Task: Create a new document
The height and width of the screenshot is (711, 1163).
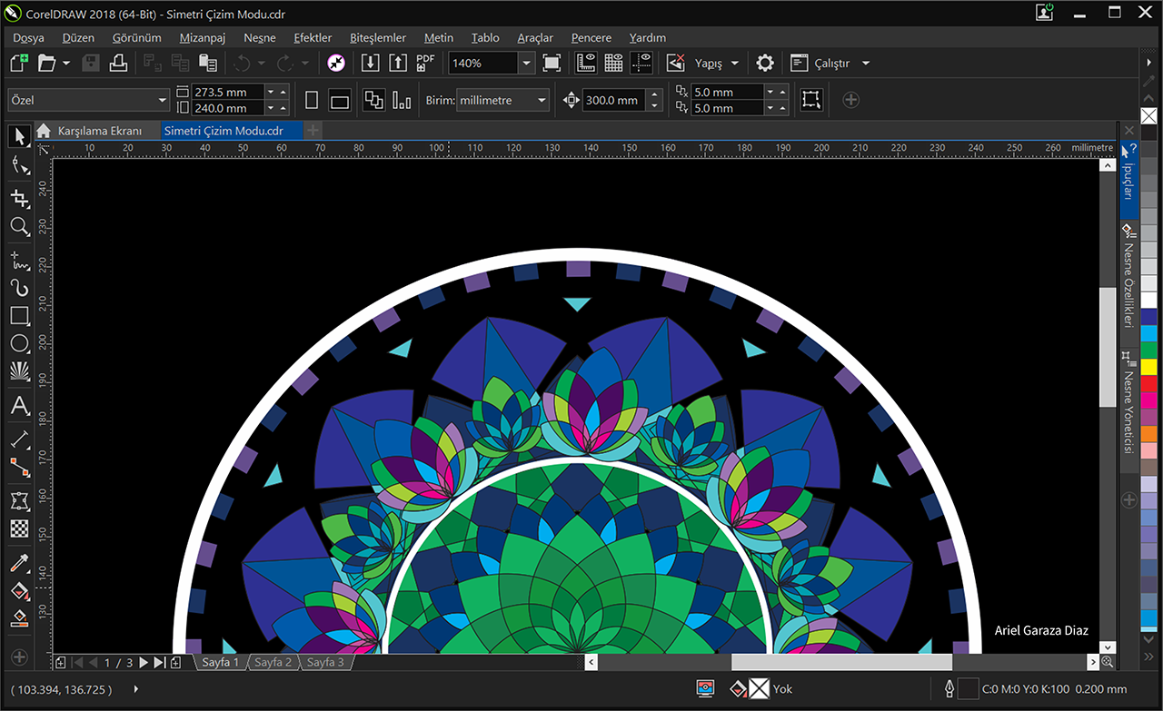Action: (19, 63)
